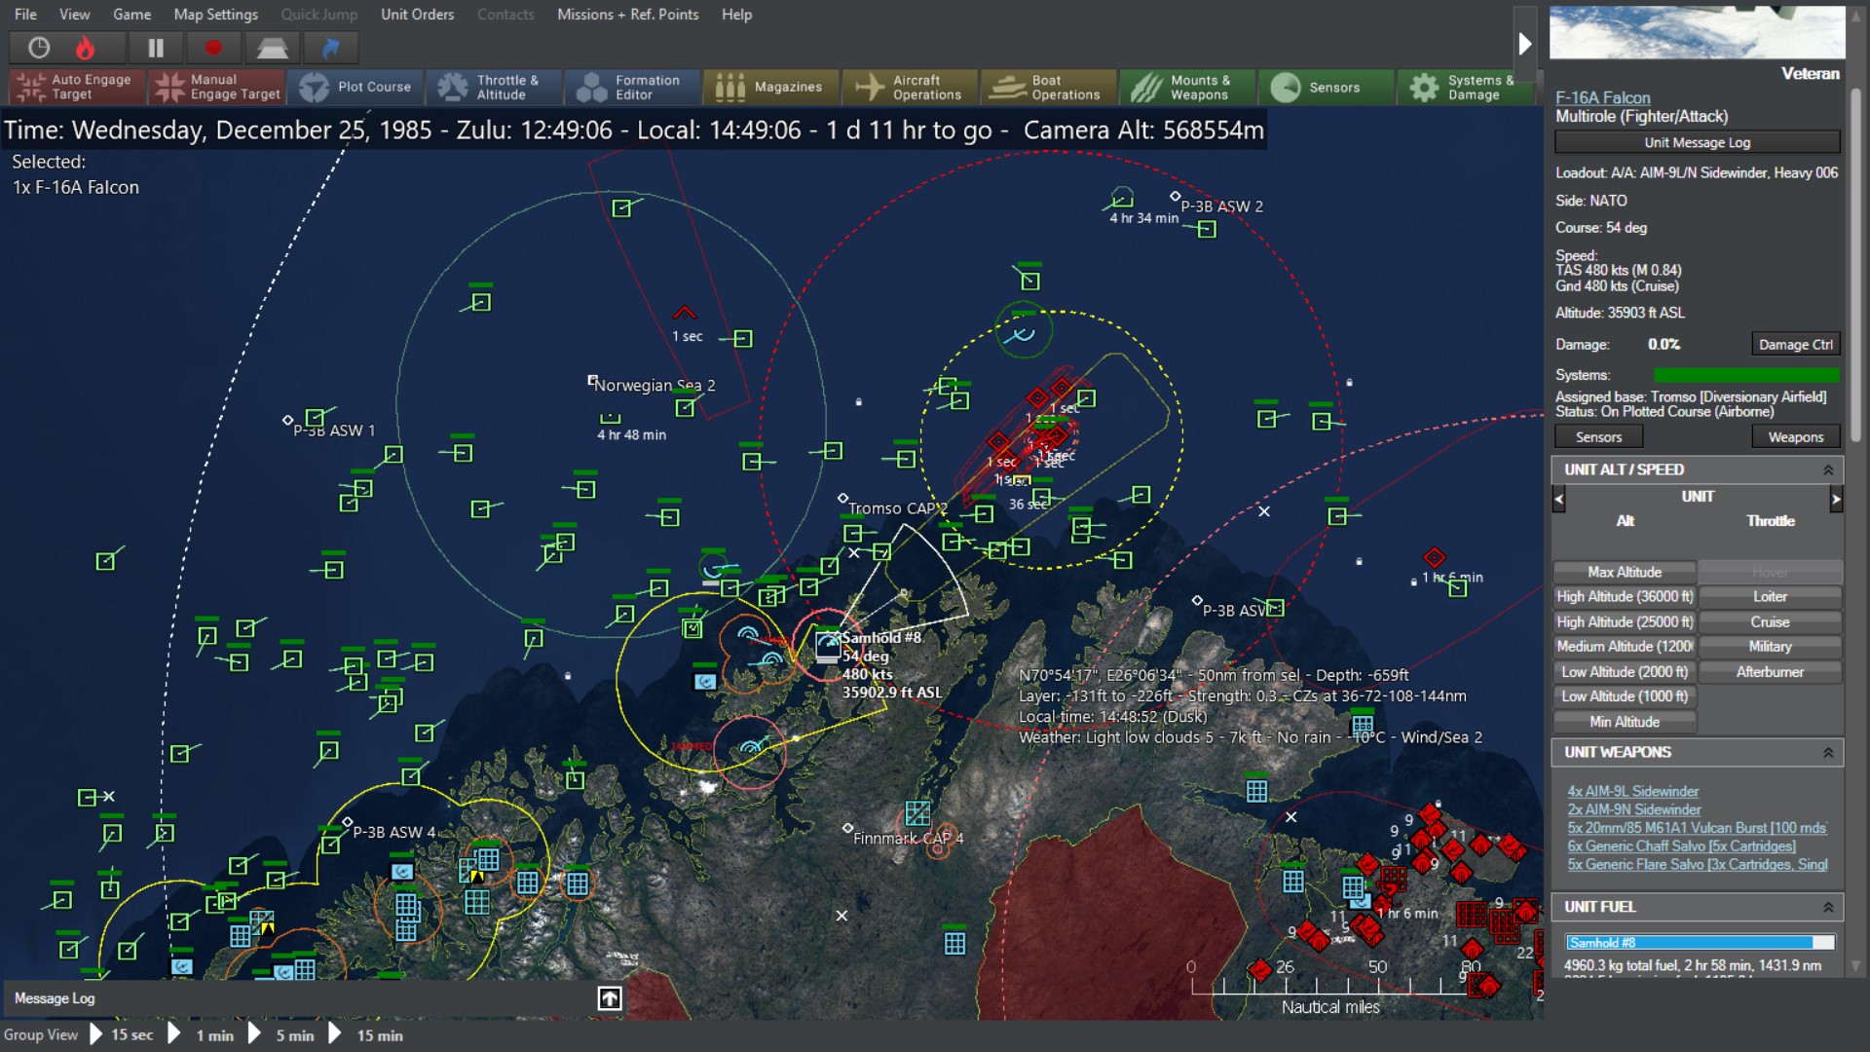Image resolution: width=1870 pixels, height=1052 pixels.
Task: Open Throttle & Altitude settings
Action: [x=495, y=87]
